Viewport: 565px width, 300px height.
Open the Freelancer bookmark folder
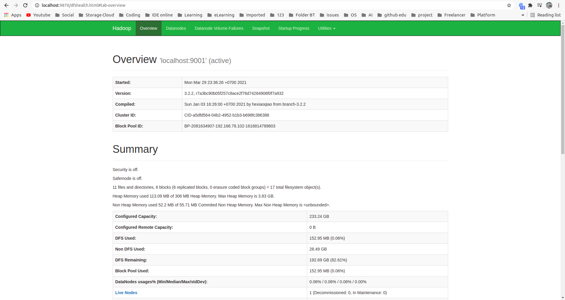point(452,15)
